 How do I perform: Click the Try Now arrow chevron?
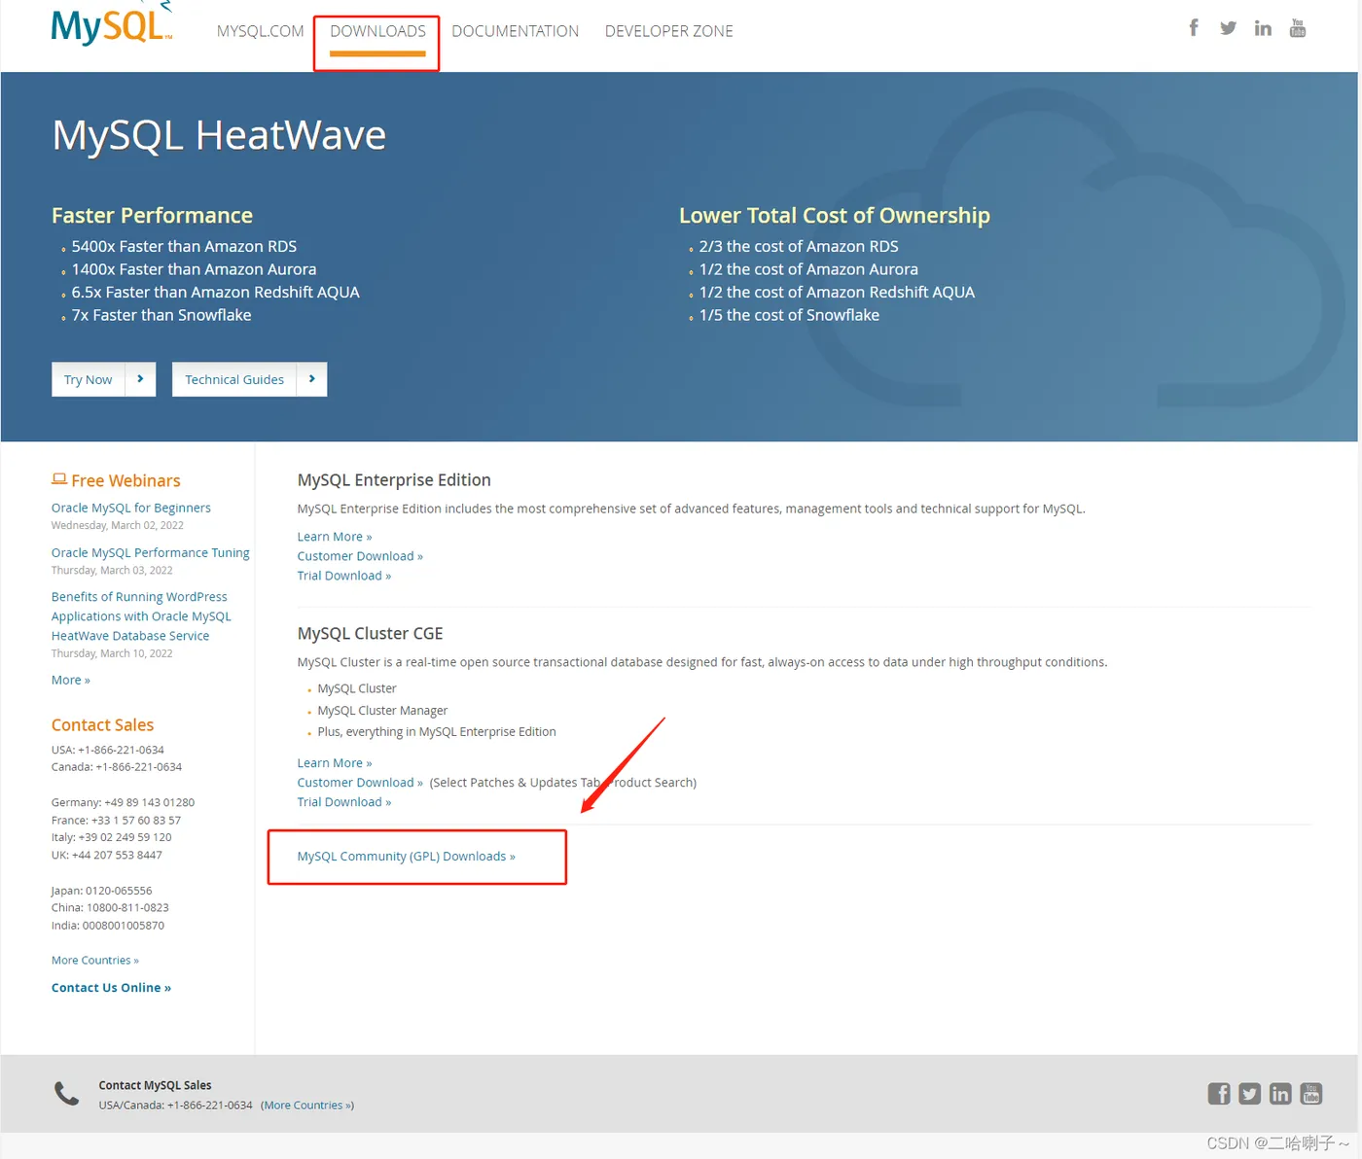pyautogui.click(x=140, y=379)
